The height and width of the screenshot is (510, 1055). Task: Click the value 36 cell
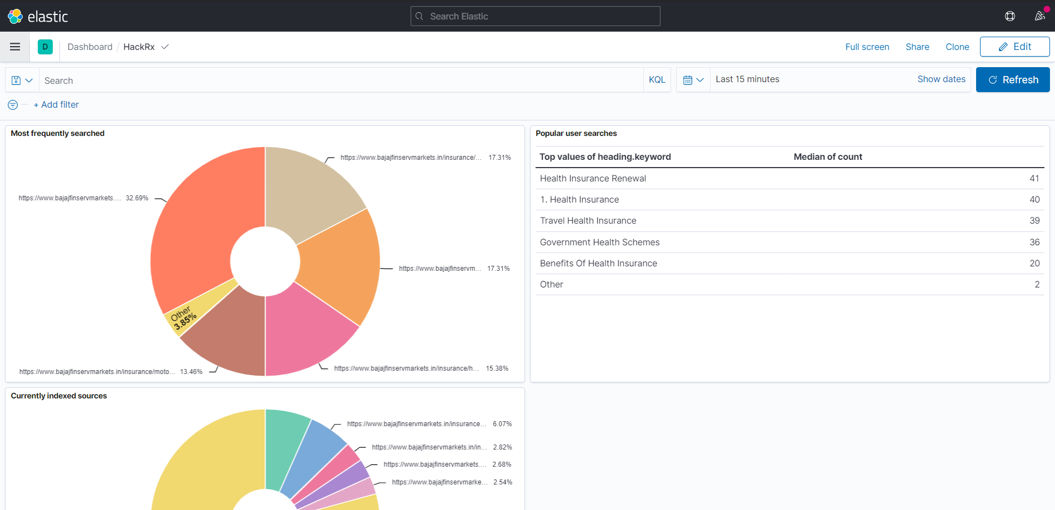point(1034,243)
